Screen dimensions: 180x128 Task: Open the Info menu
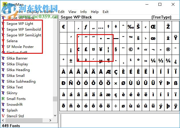(x=83, y=12)
